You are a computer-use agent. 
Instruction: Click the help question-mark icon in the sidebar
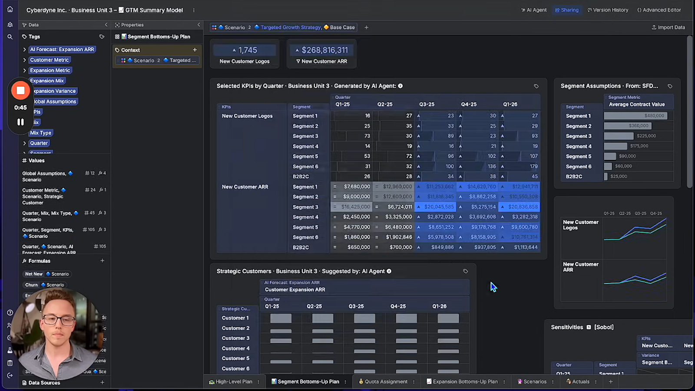click(x=10, y=313)
